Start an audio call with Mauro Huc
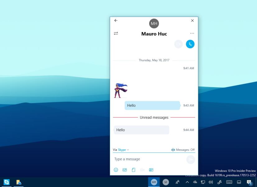 click(x=190, y=44)
